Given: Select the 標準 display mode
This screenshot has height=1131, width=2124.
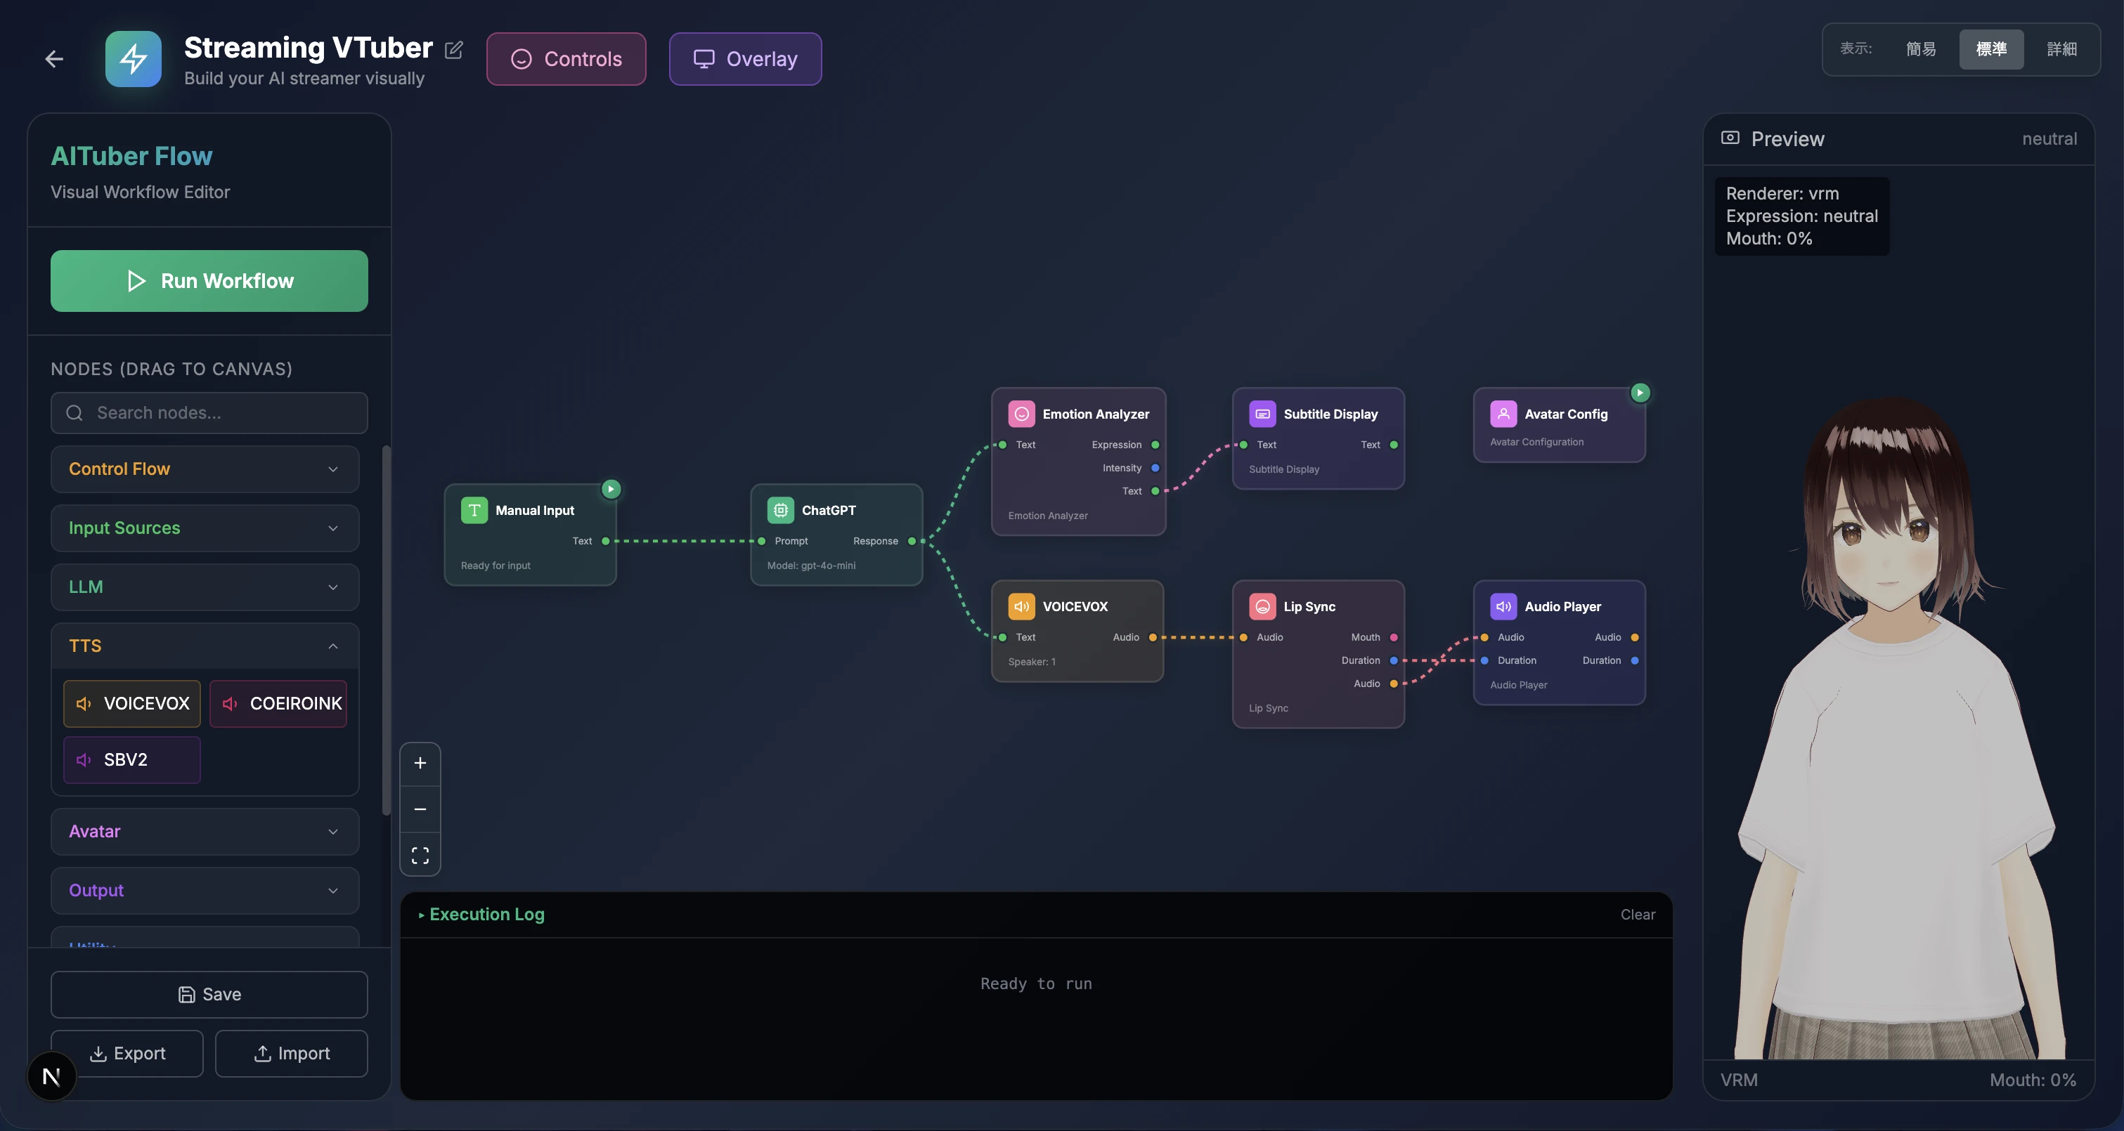Looking at the screenshot, I should click(x=1991, y=49).
